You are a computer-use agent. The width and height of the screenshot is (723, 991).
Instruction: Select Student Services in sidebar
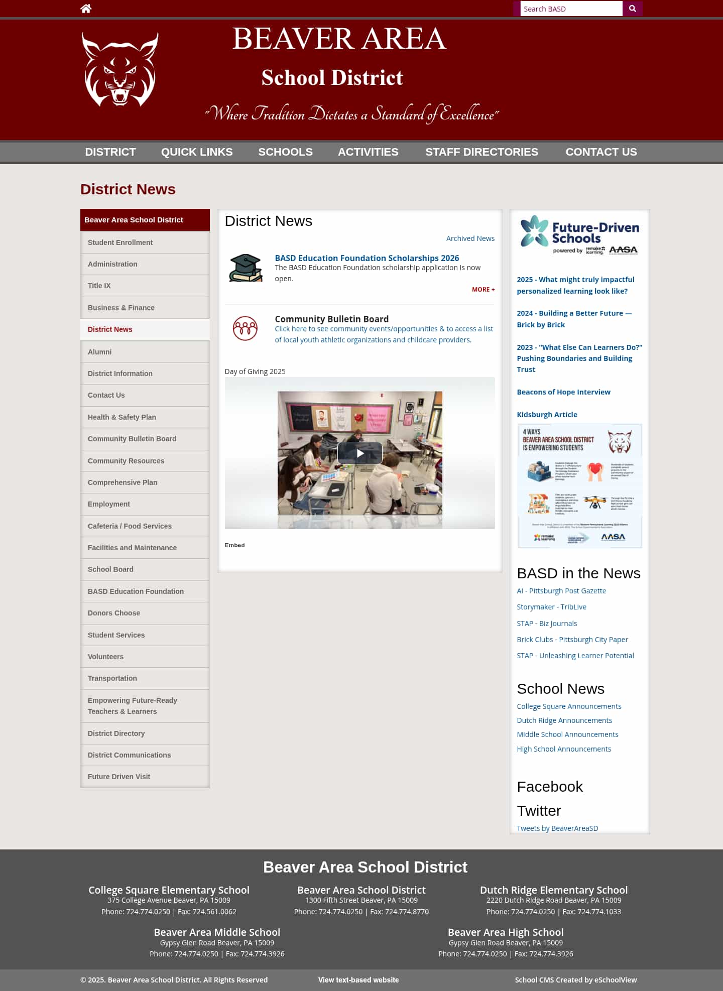(x=145, y=635)
